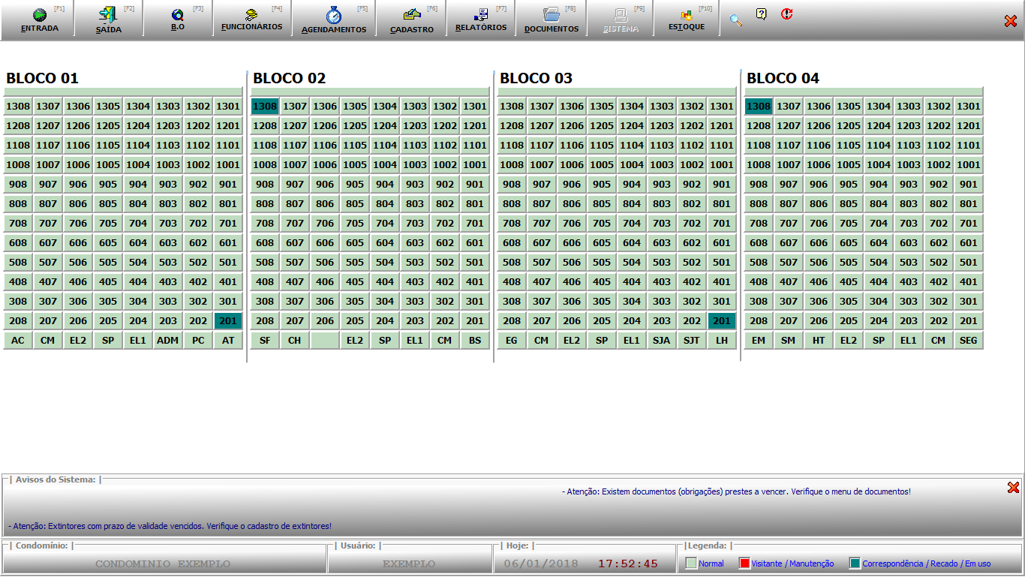The image size is (1025, 577).
Task: Open the Cadastro toolbar icon
Action: [x=412, y=16]
